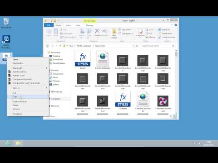Click History in the ribbon Open group
This screenshot has width=218, height=163.
[x=150, y=37]
